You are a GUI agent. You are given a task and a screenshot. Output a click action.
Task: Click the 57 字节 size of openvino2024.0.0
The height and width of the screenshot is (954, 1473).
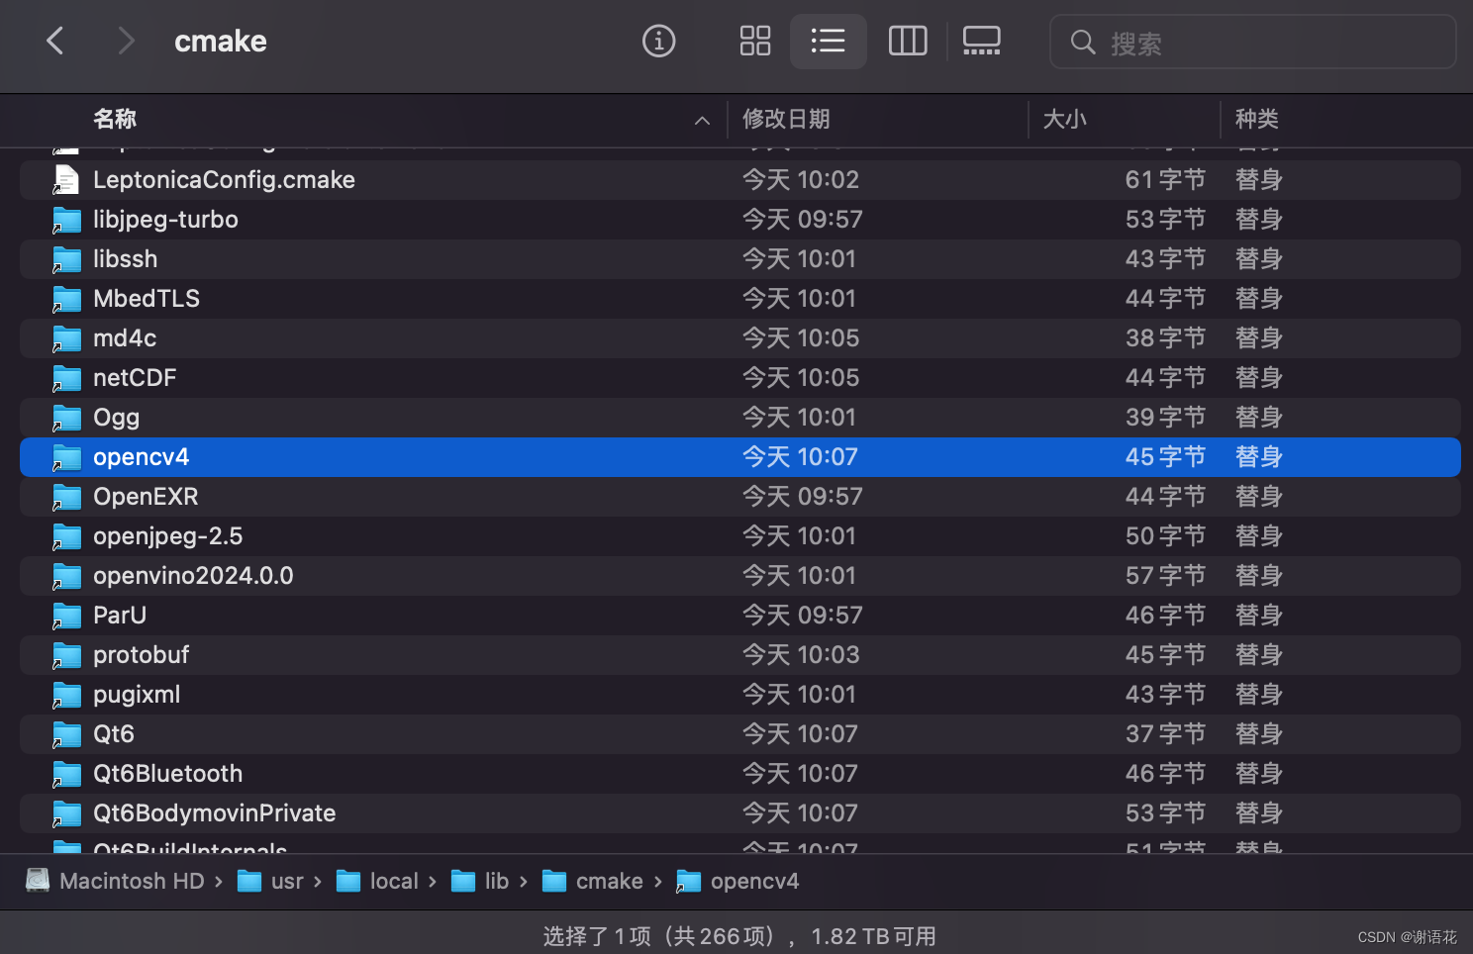click(x=1165, y=576)
